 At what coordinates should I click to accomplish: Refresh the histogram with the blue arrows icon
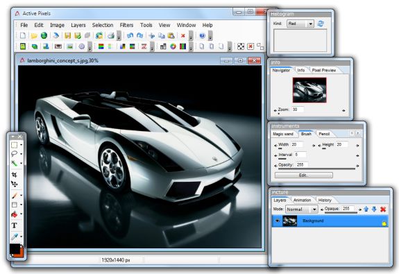pyautogui.click(x=321, y=24)
